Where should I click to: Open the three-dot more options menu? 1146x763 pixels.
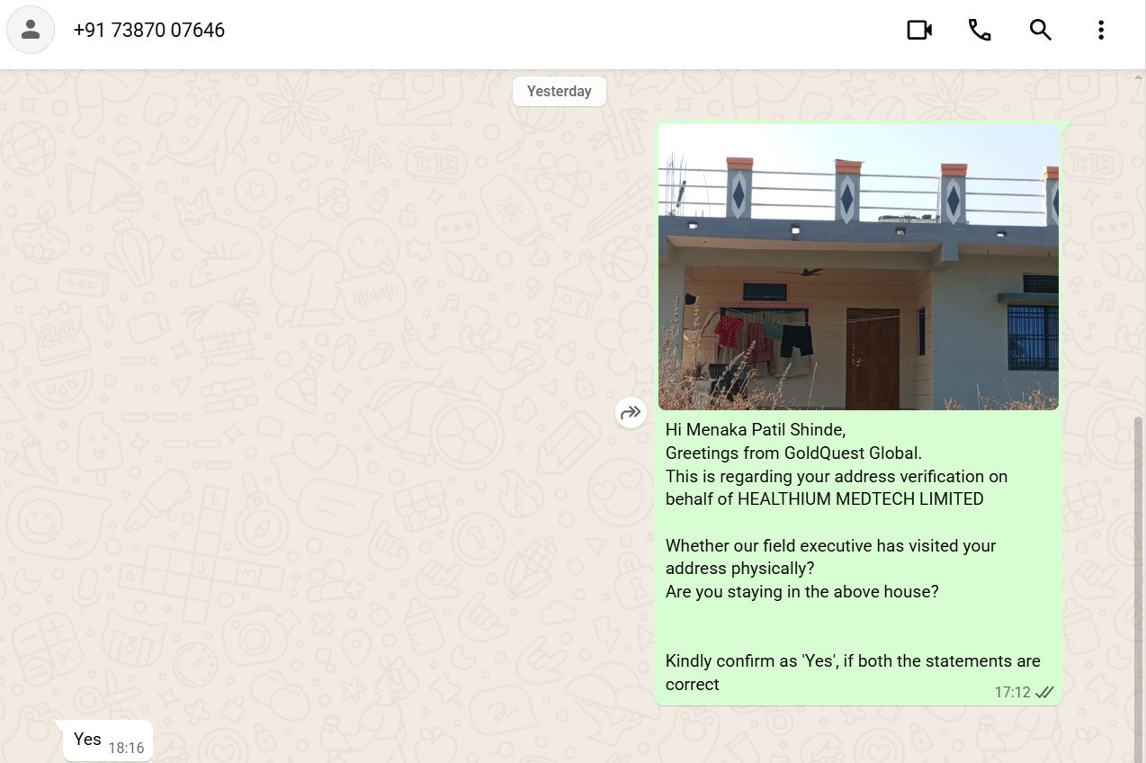point(1101,30)
